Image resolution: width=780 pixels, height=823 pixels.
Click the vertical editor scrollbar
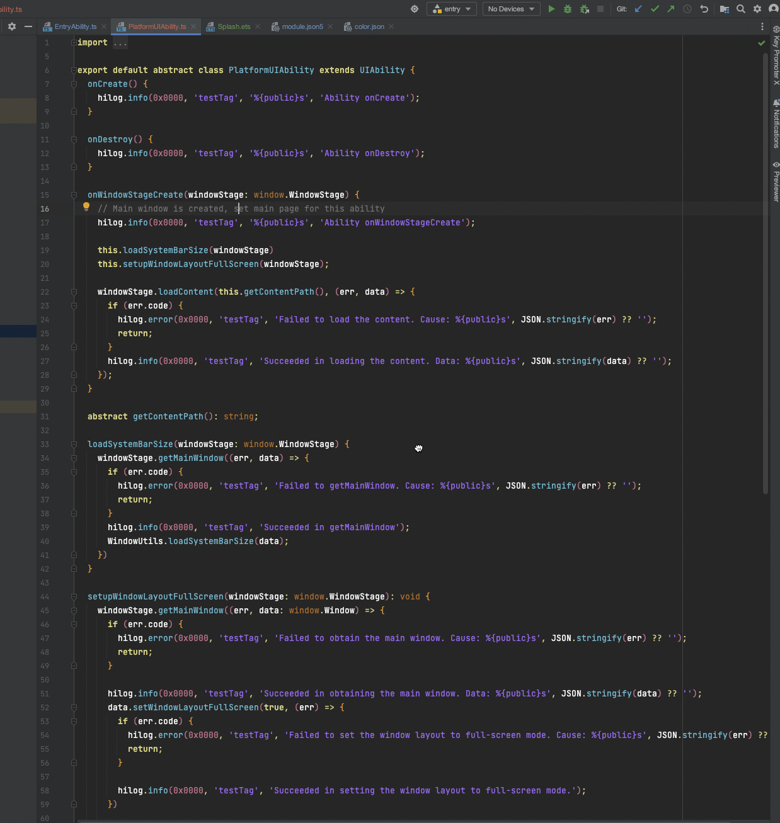[766, 271]
